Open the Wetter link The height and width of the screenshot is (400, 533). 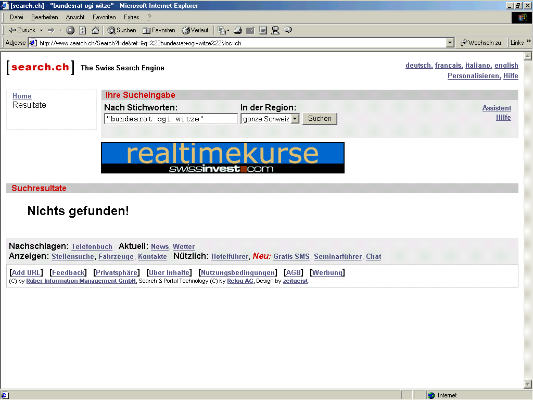pyautogui.click(x=184, y=246)
